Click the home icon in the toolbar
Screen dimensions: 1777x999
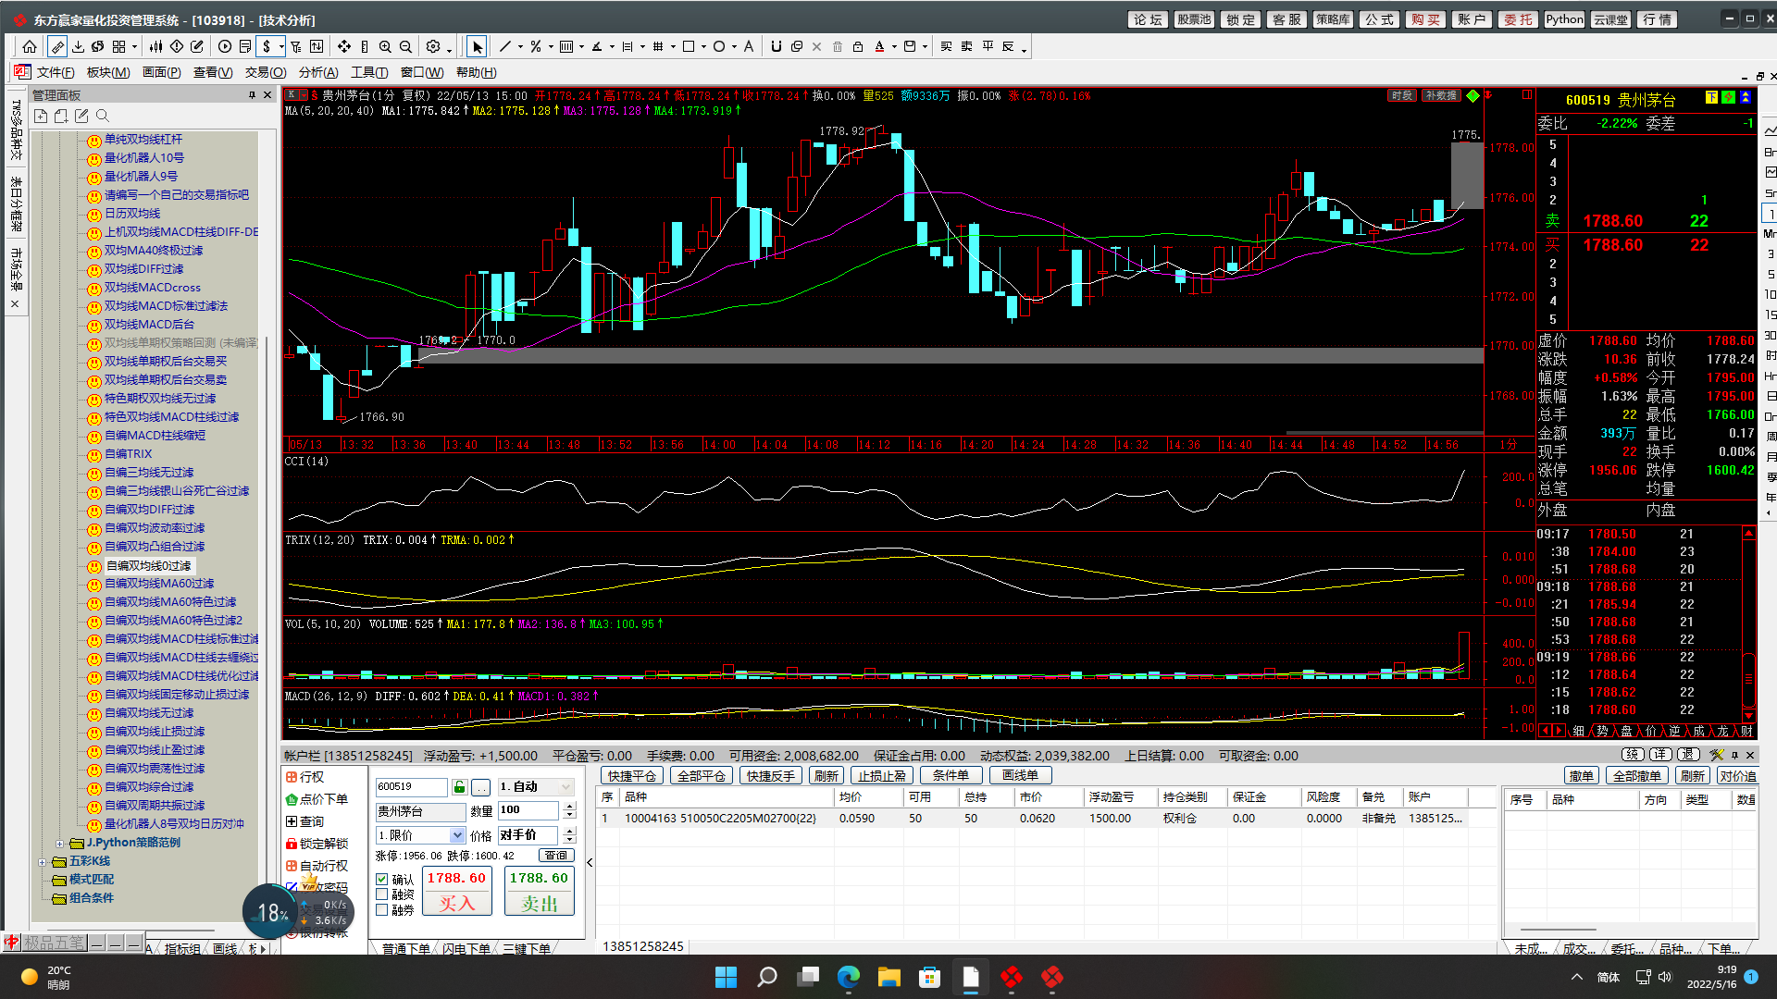tap(30, 46)
